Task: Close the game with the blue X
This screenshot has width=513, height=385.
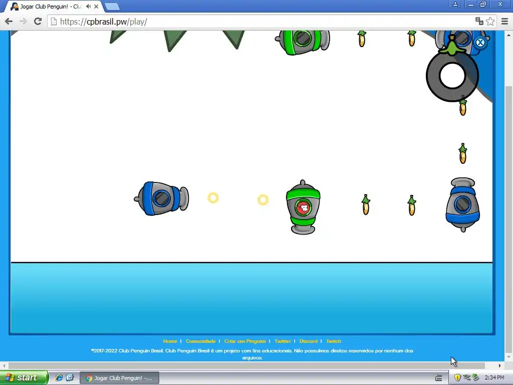Action: [x=480, y=42]
